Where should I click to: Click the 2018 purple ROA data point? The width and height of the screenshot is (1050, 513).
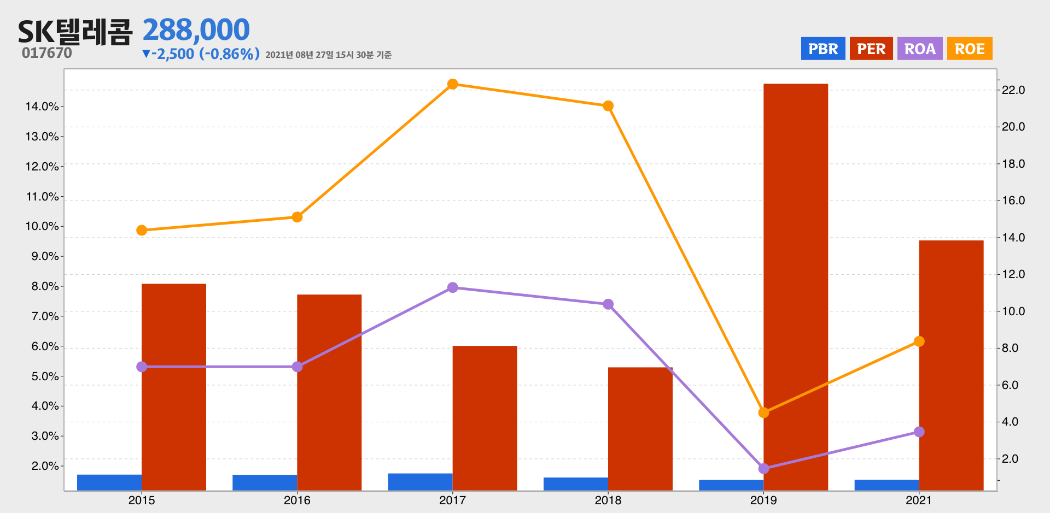coord(608,304)
